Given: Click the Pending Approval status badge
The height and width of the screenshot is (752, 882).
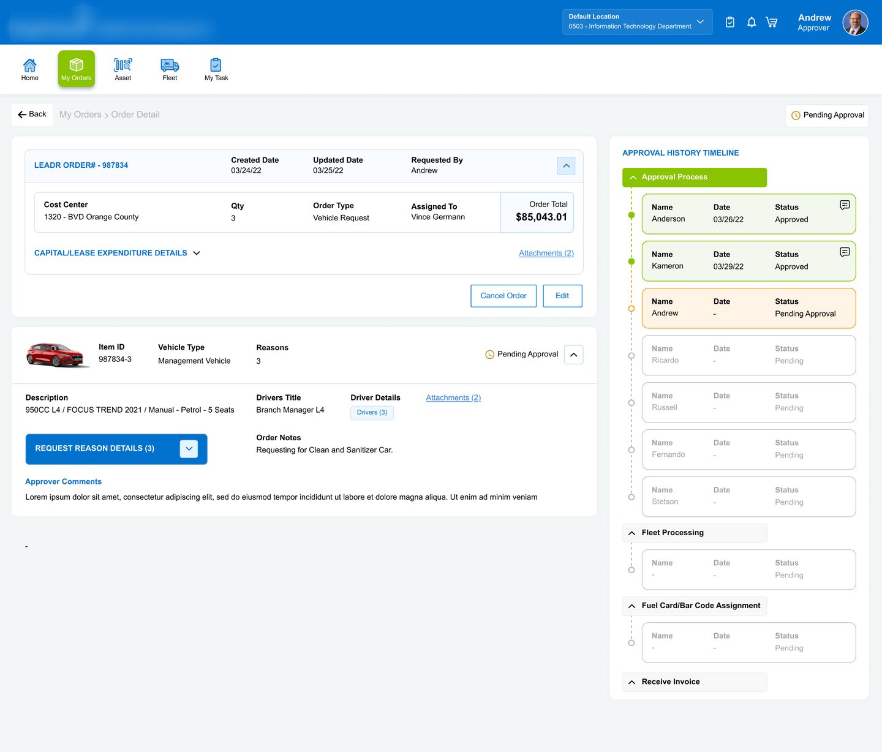Looking at the screenshot, I should 827,115.
